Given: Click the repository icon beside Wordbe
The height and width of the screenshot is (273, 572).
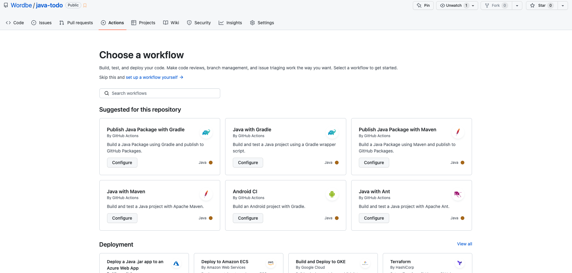Looking at the screenshot, I should tap(6, 5).
